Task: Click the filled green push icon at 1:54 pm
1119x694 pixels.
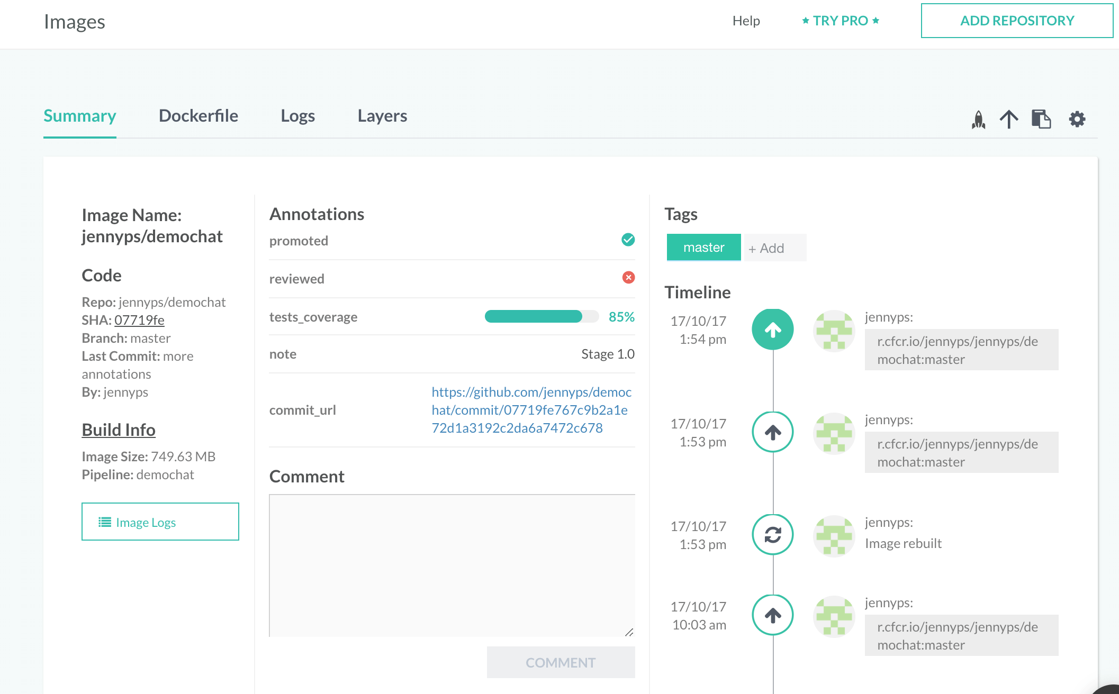Action: 773,330
